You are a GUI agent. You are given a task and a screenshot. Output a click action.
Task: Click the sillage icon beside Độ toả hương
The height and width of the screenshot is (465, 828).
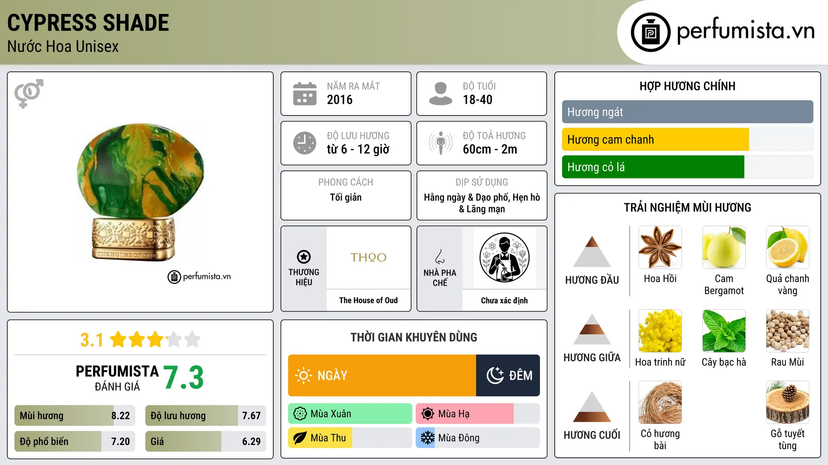click(x=441, y=143)
